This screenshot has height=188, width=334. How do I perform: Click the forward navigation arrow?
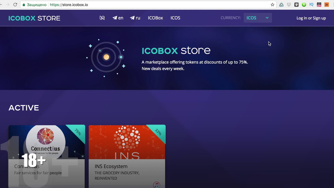(x=8, y=5)
